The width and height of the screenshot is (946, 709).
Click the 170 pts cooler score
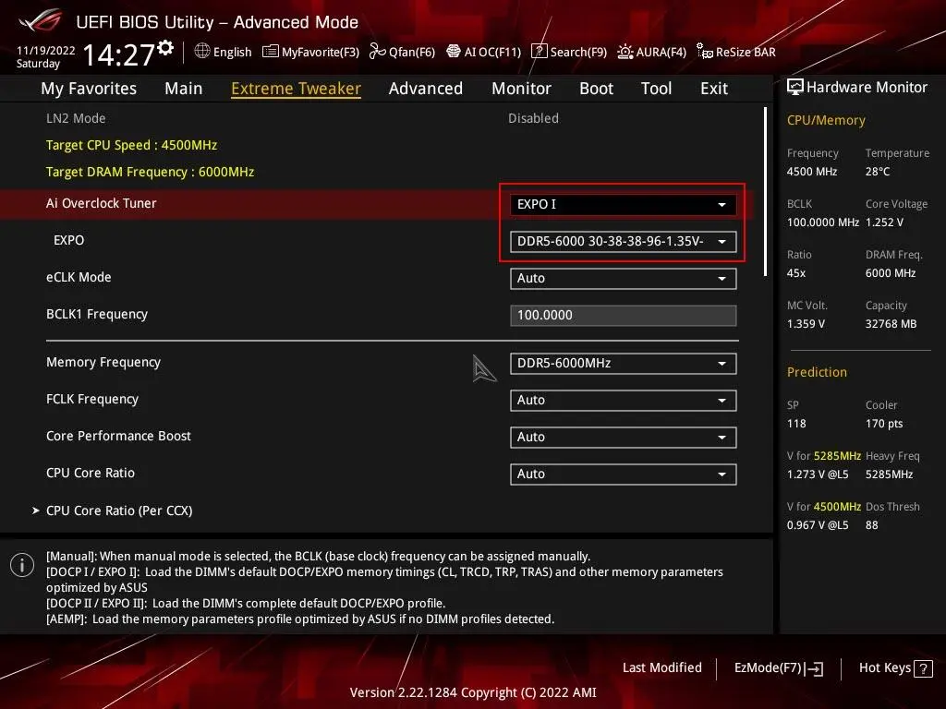[x=884, y=424]
